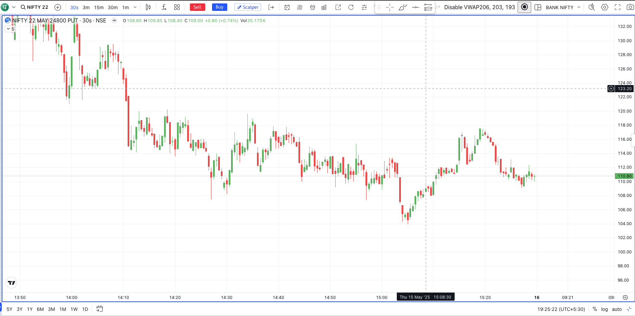Image resolution: width=635 pixels, height=316 pixels.
Task: Open the bar chart analytics icon
Action: [324, 7]
